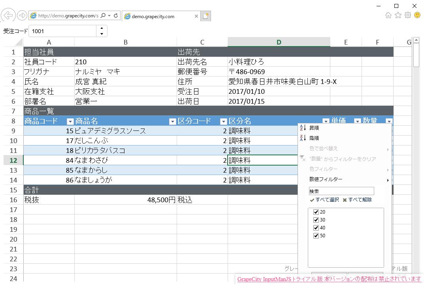Uncheck the 30 filter value

pos(316,220)
